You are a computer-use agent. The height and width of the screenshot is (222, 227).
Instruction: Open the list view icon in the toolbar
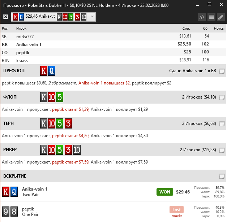click(211, 17)
